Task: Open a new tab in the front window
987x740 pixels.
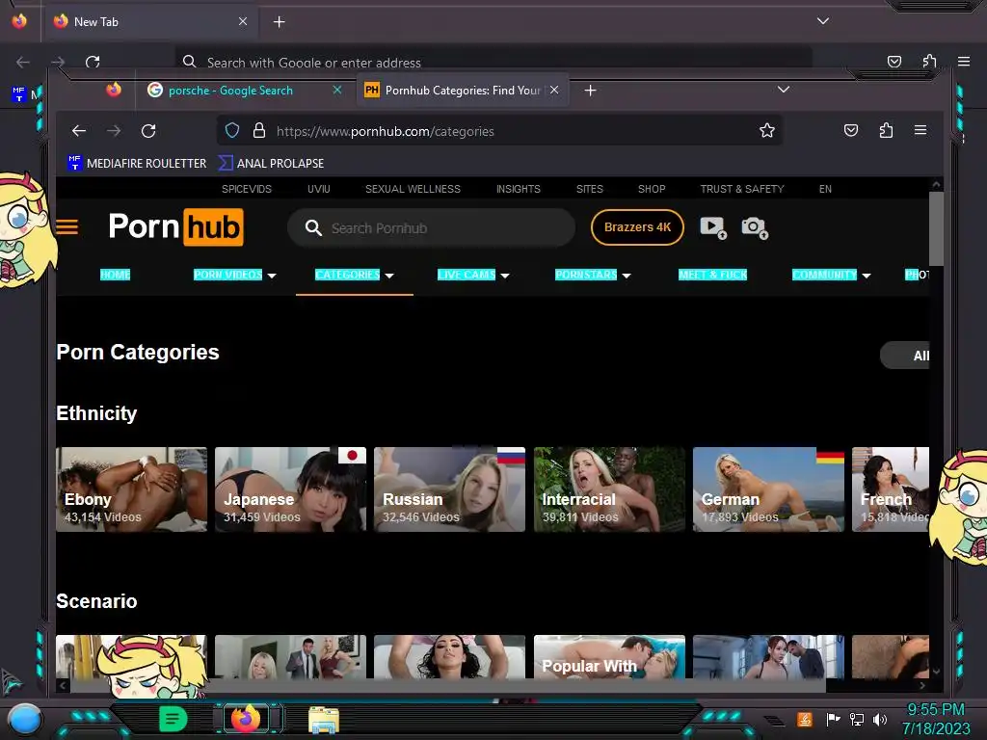Action: (591, 91)
